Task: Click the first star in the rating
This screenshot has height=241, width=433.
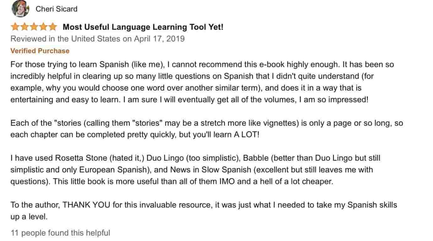Action: click(15, 27)
